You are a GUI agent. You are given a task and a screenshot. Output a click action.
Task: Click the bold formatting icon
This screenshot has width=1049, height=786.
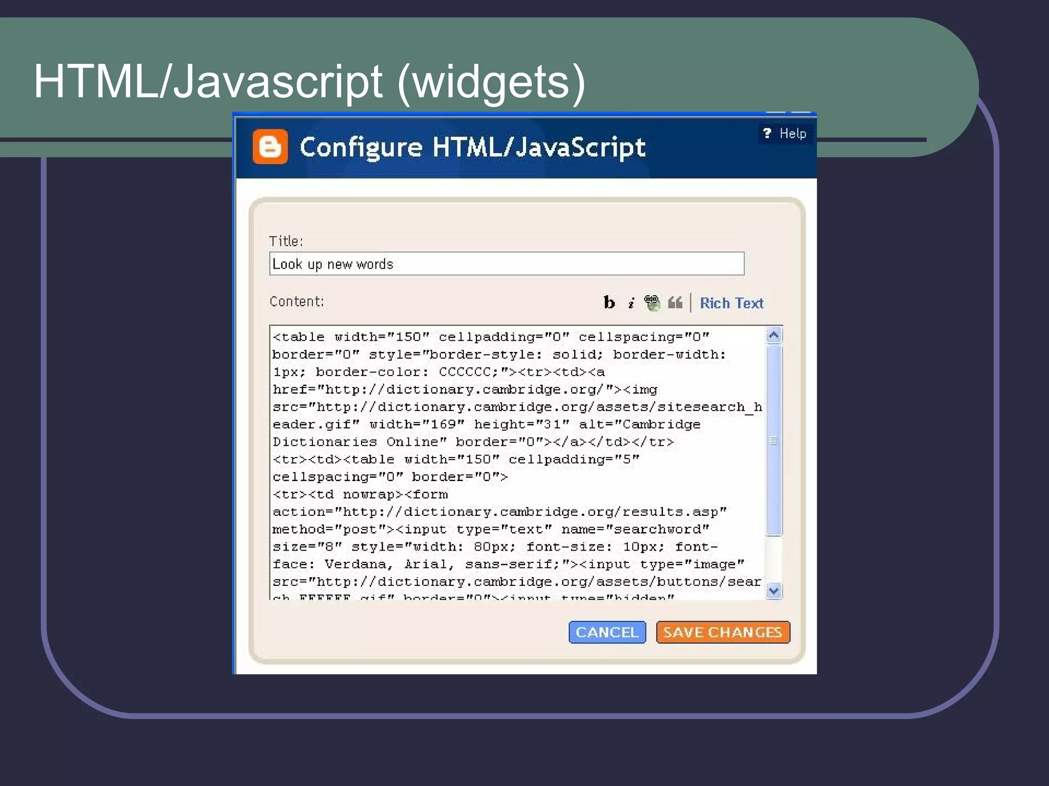tap(609, 302)
